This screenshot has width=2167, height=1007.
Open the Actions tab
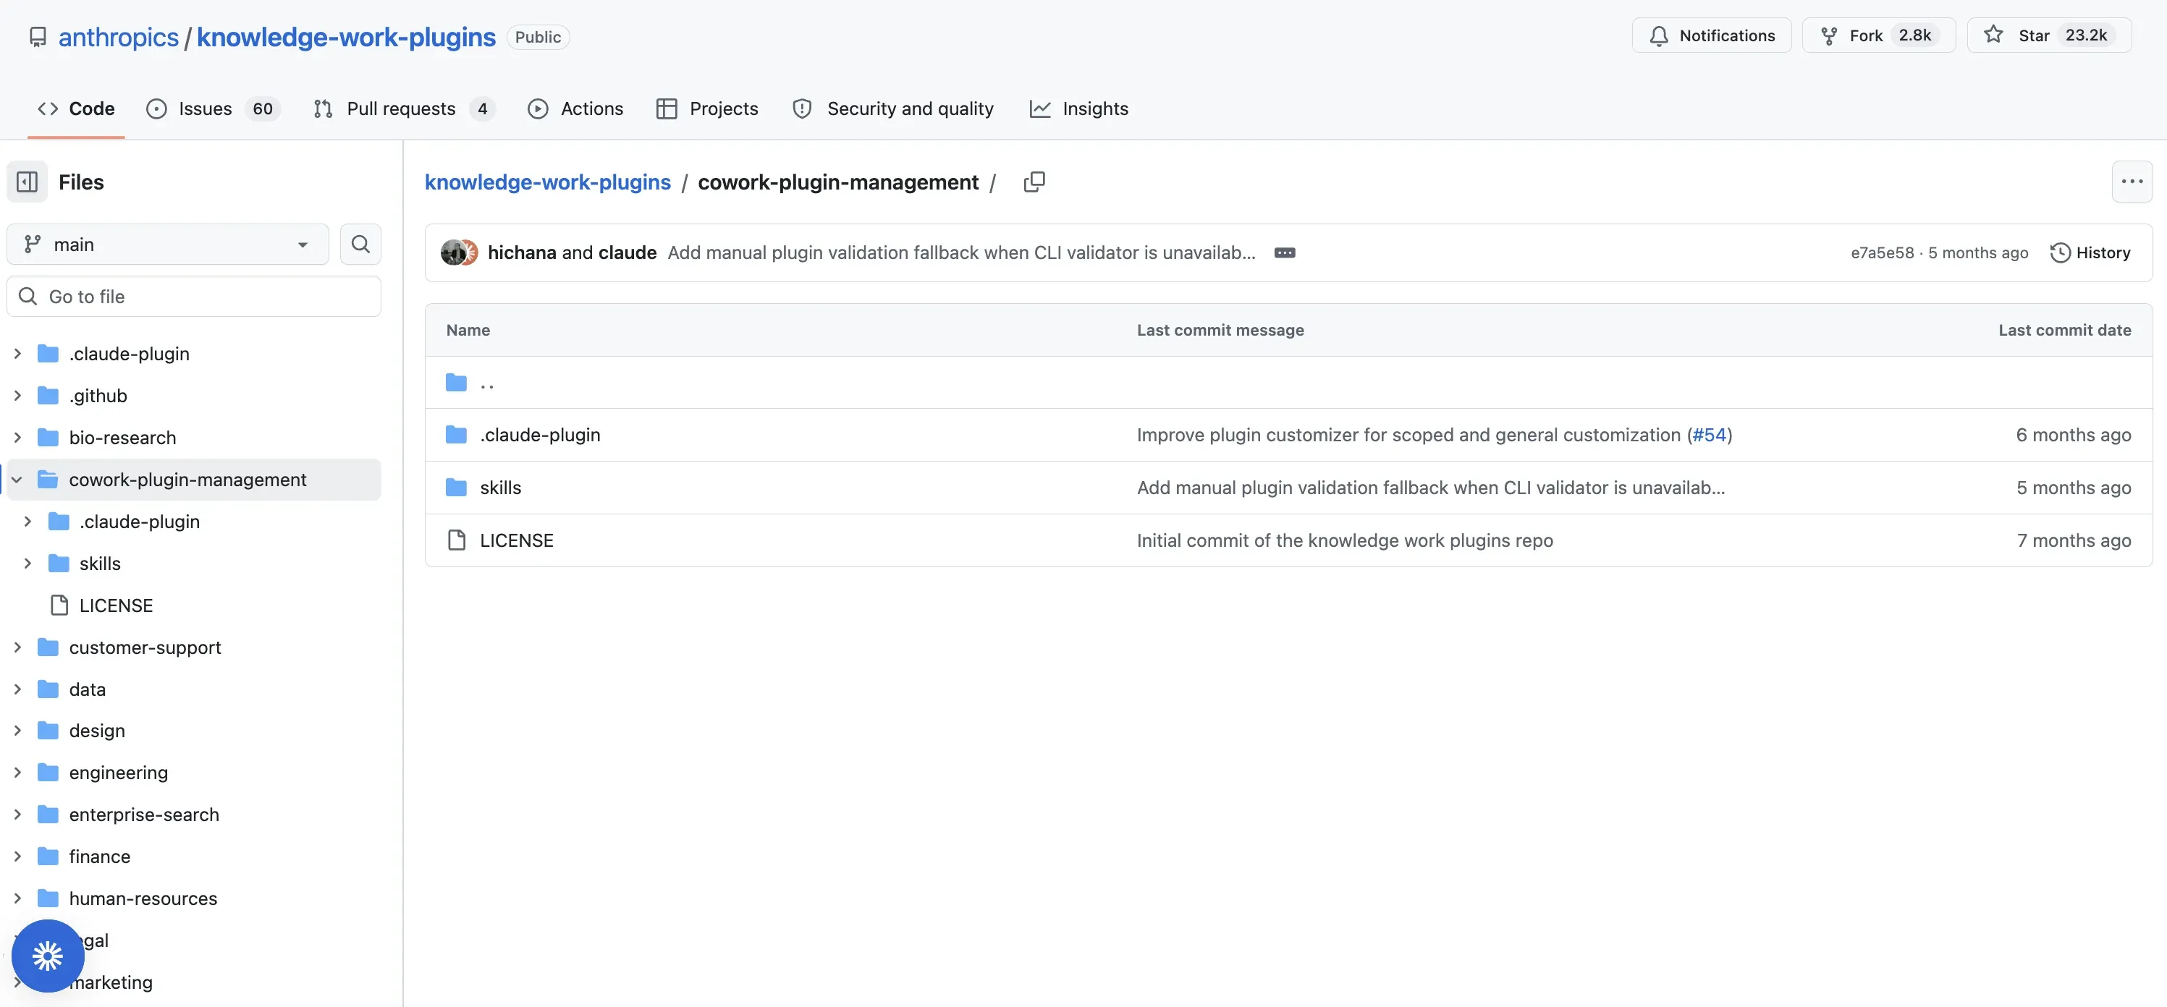(x=575, y=109)
